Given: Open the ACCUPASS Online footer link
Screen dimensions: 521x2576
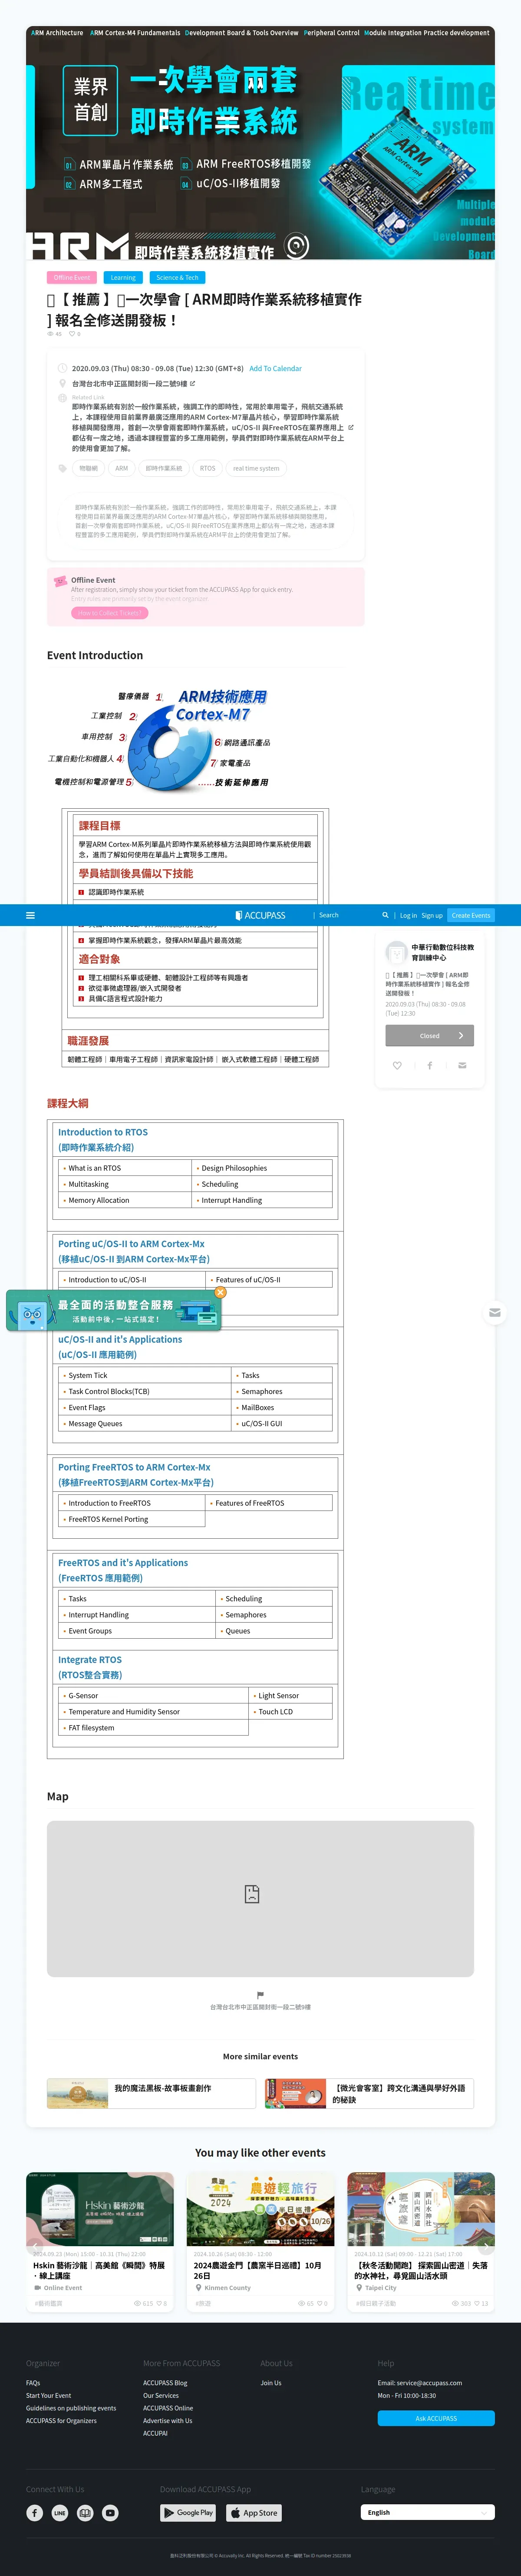Looking at the screenshot, I should [x=168, y=2408].
